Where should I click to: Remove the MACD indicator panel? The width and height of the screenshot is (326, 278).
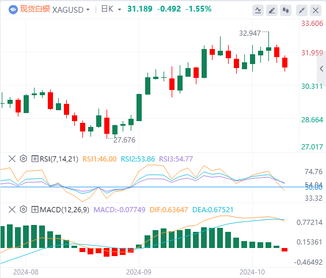coord(12,209)
